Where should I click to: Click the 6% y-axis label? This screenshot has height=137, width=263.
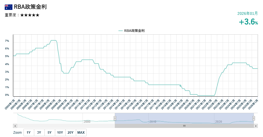tap(7, 49)
